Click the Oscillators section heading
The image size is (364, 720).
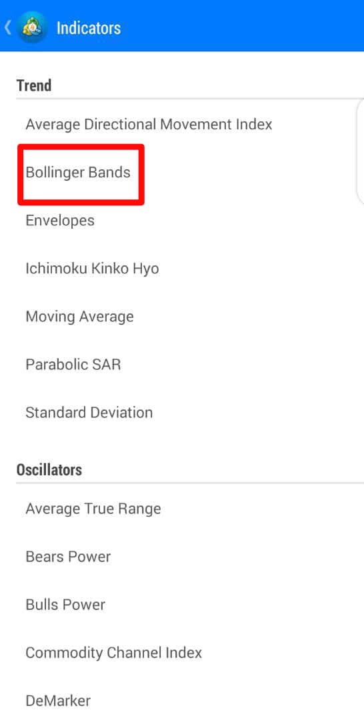tap(49, 470)
